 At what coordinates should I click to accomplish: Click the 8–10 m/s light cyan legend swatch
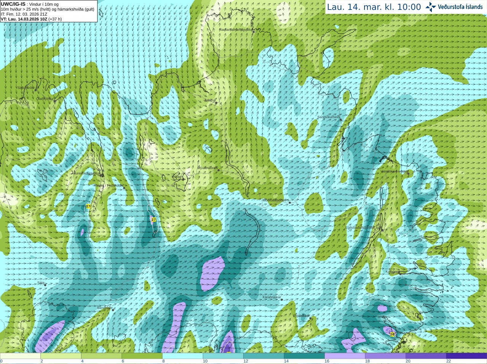pyautogui.click(x=183, y=356)
